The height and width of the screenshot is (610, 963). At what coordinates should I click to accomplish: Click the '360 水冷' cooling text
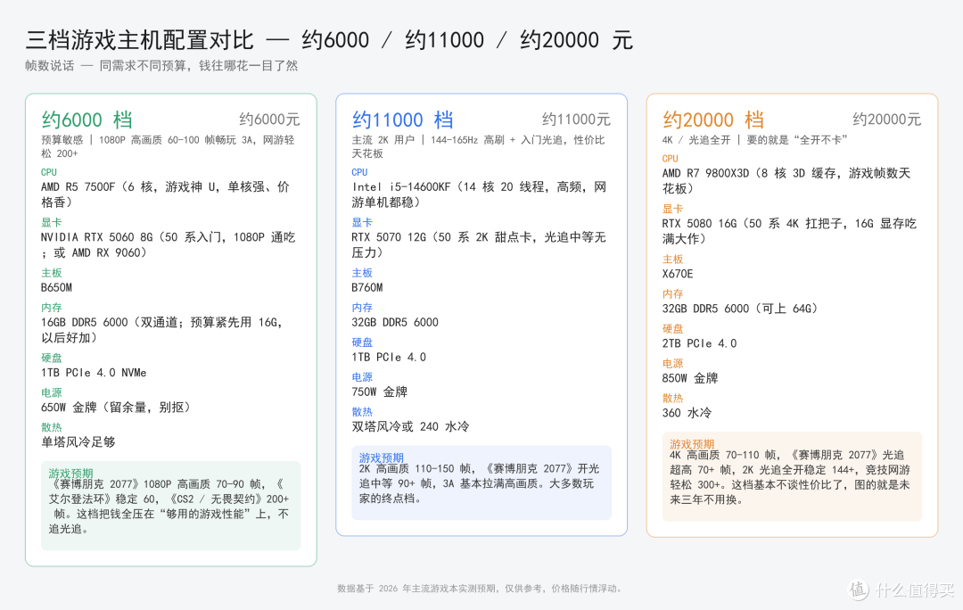687,413
